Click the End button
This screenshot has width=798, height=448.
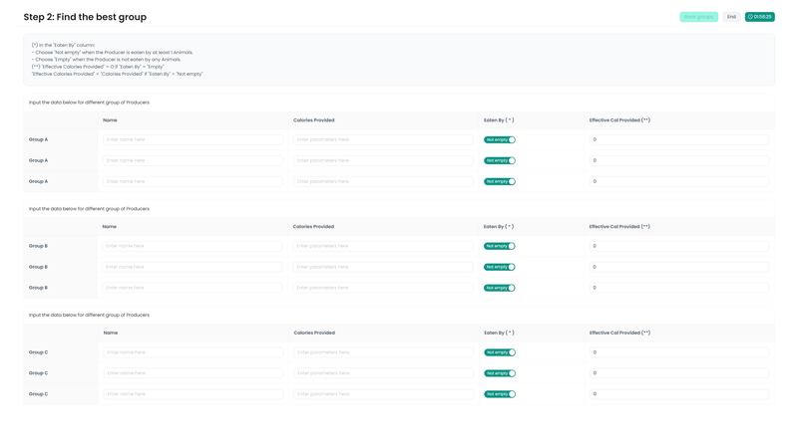point(731,17)
